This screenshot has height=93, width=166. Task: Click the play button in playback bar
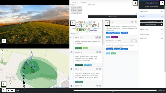(9, 90)
